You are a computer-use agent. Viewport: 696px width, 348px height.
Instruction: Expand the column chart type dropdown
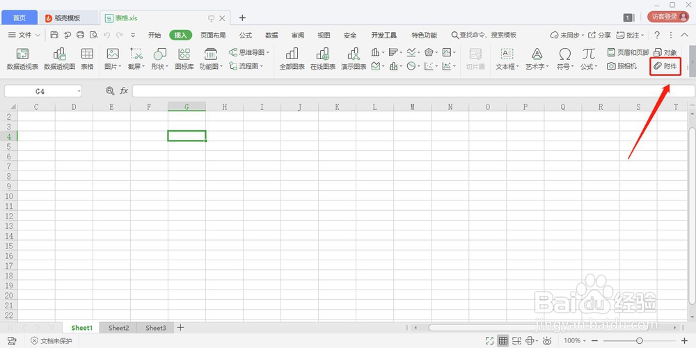click(x=383, y=52)
